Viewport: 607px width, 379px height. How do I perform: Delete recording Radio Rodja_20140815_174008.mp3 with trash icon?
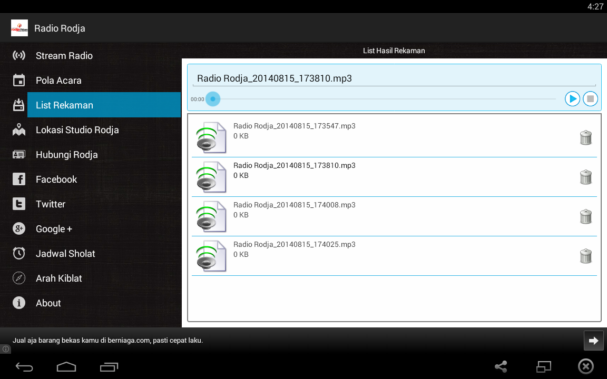(x=586, y=216)
